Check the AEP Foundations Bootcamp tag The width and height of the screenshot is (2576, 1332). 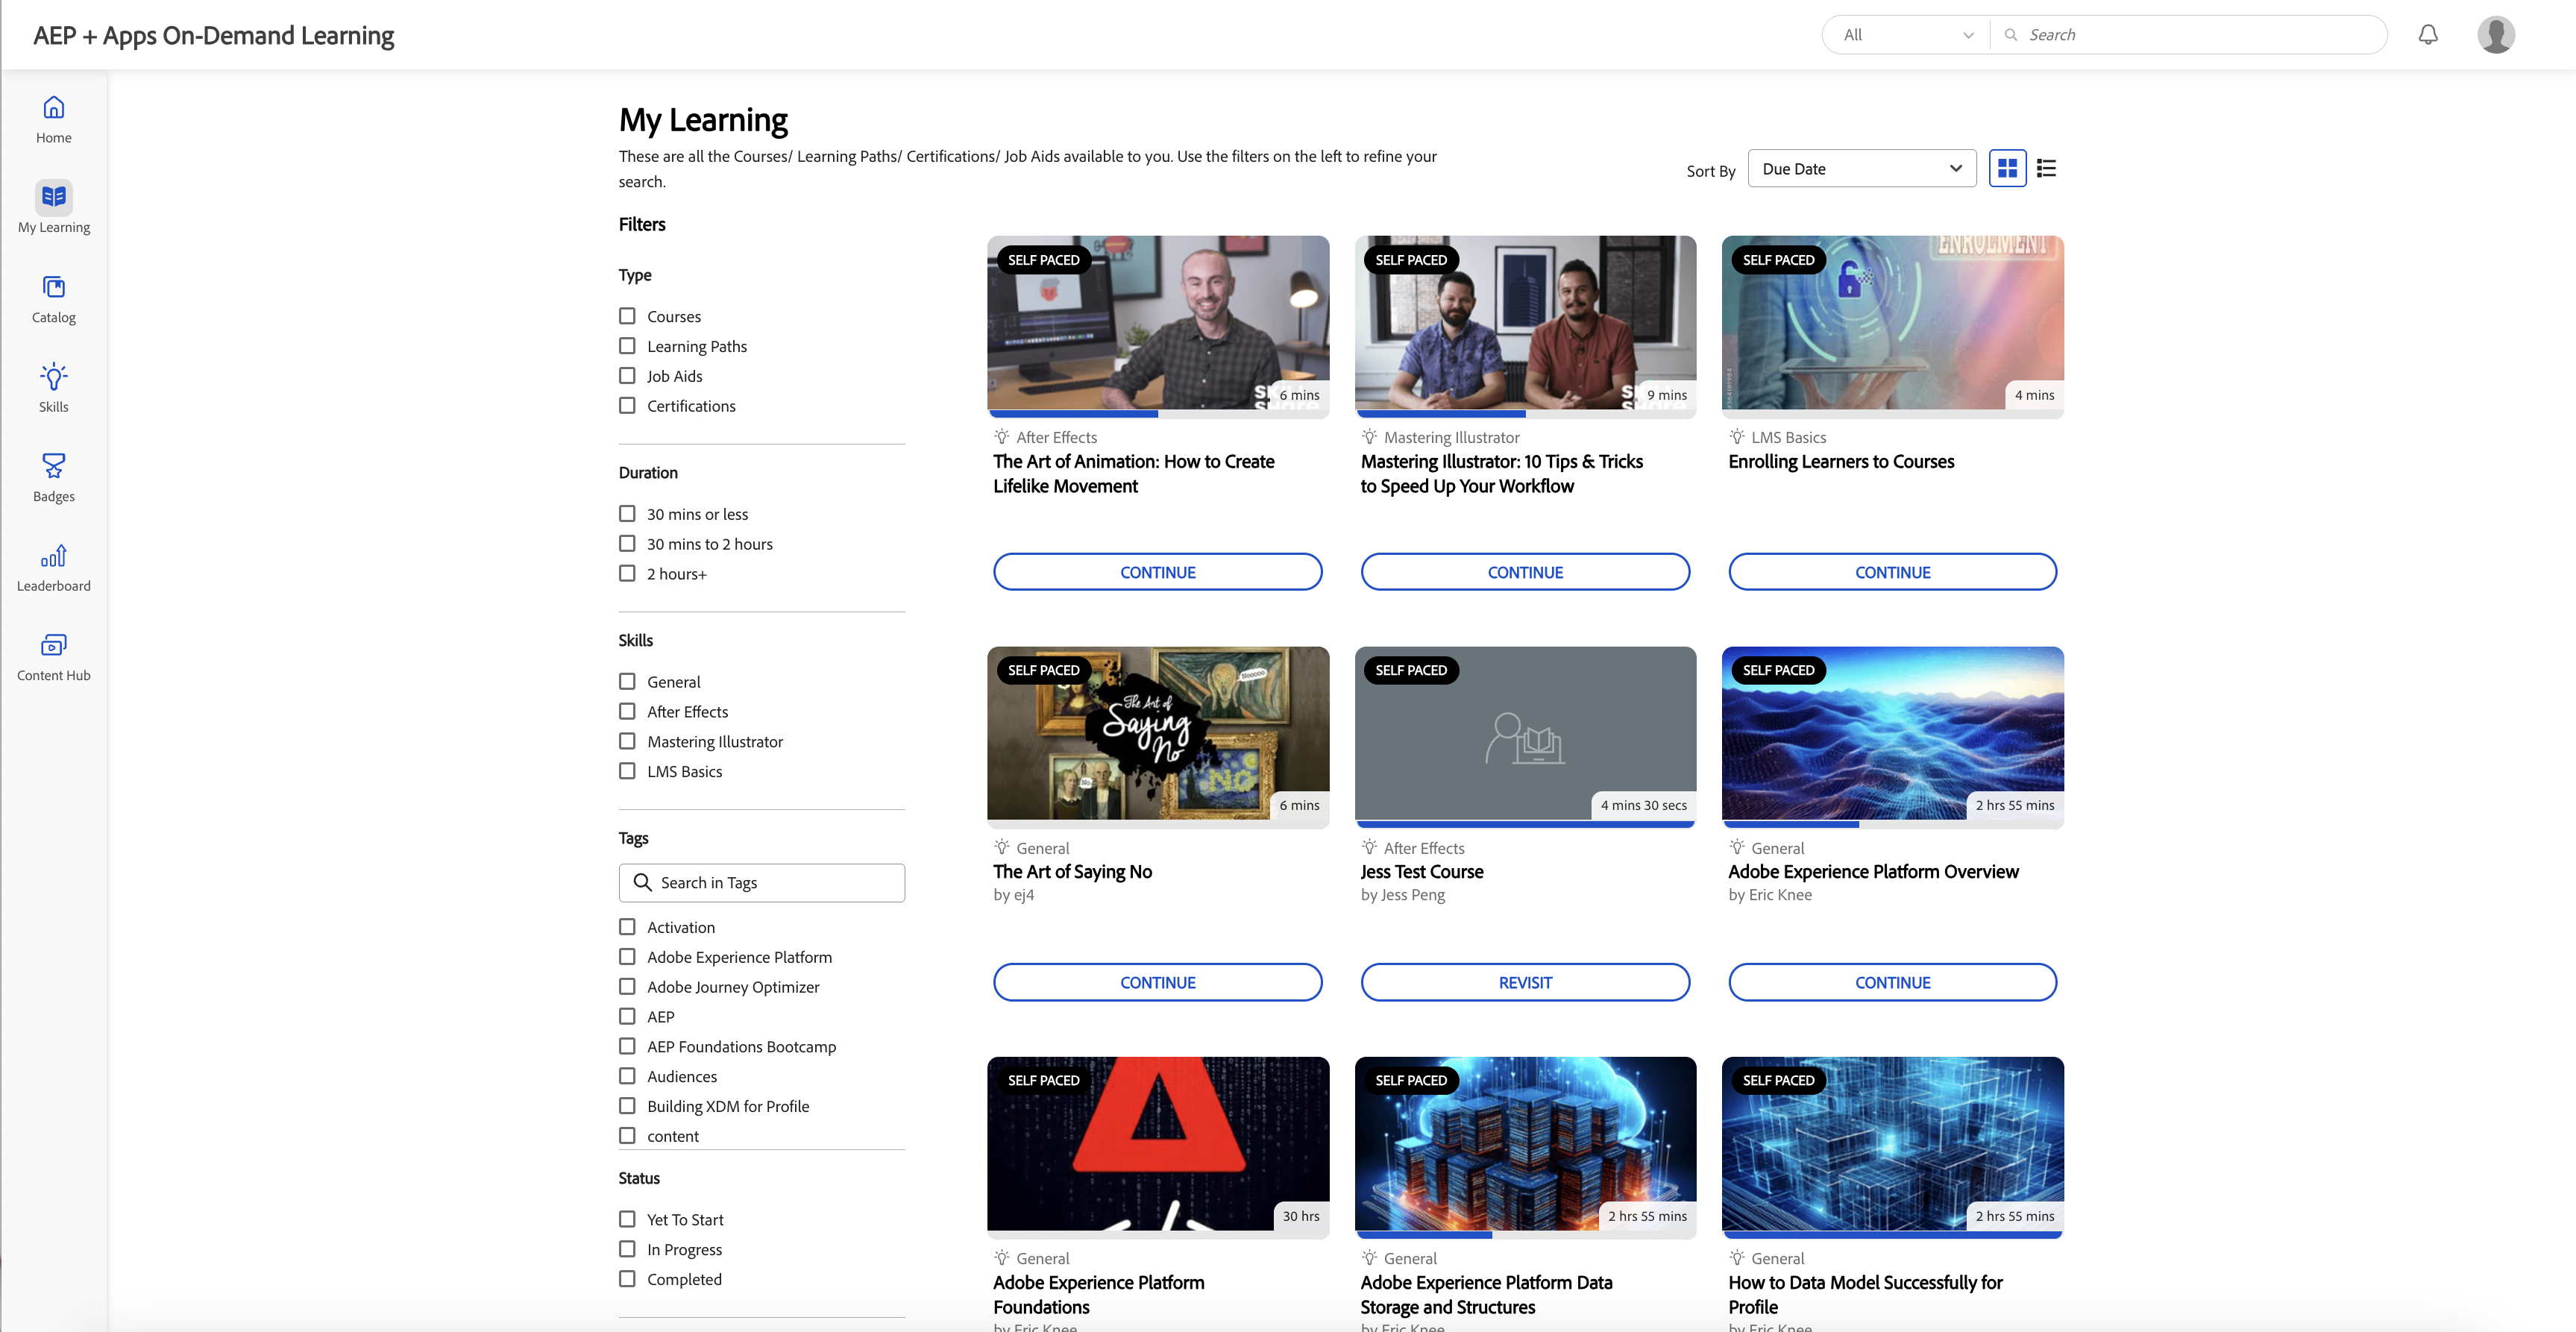point(627,1047)
